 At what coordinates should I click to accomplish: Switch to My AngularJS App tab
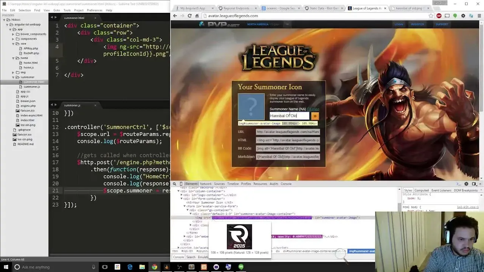pos(193,8)
